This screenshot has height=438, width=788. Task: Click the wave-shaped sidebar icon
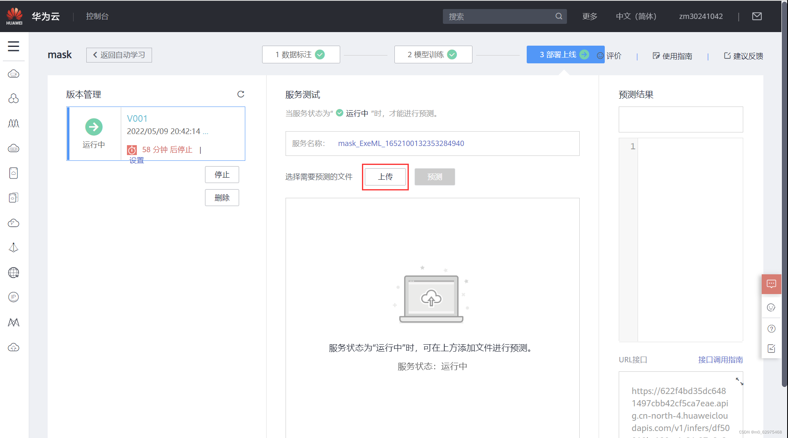pyautogui.click(x=14, y=123)
